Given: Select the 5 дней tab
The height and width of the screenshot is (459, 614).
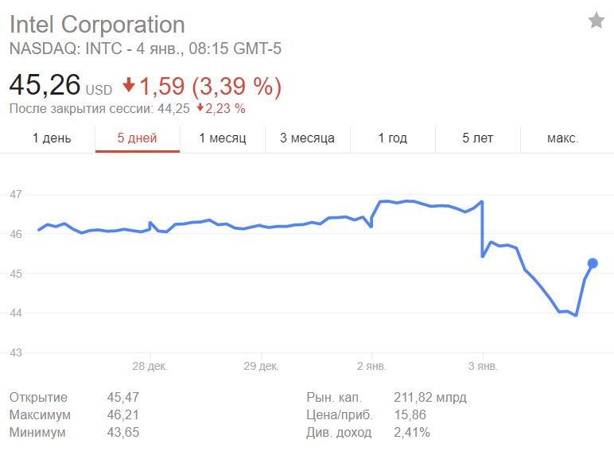Looking at the screenshot, I should (x=137, y=138).
